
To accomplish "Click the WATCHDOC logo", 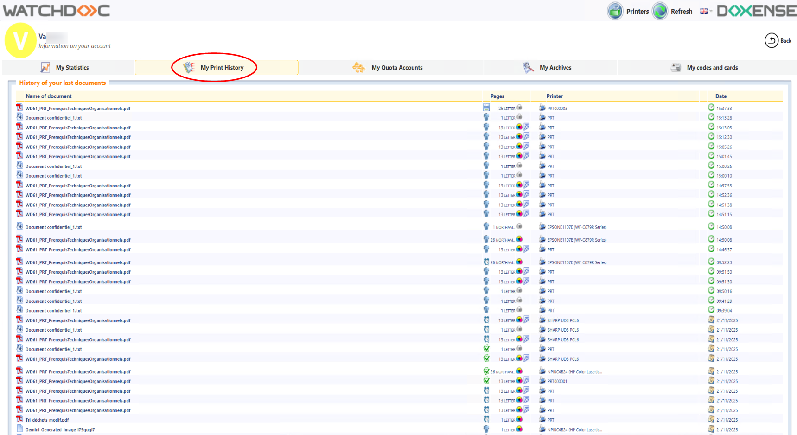I will pos(57,11).
